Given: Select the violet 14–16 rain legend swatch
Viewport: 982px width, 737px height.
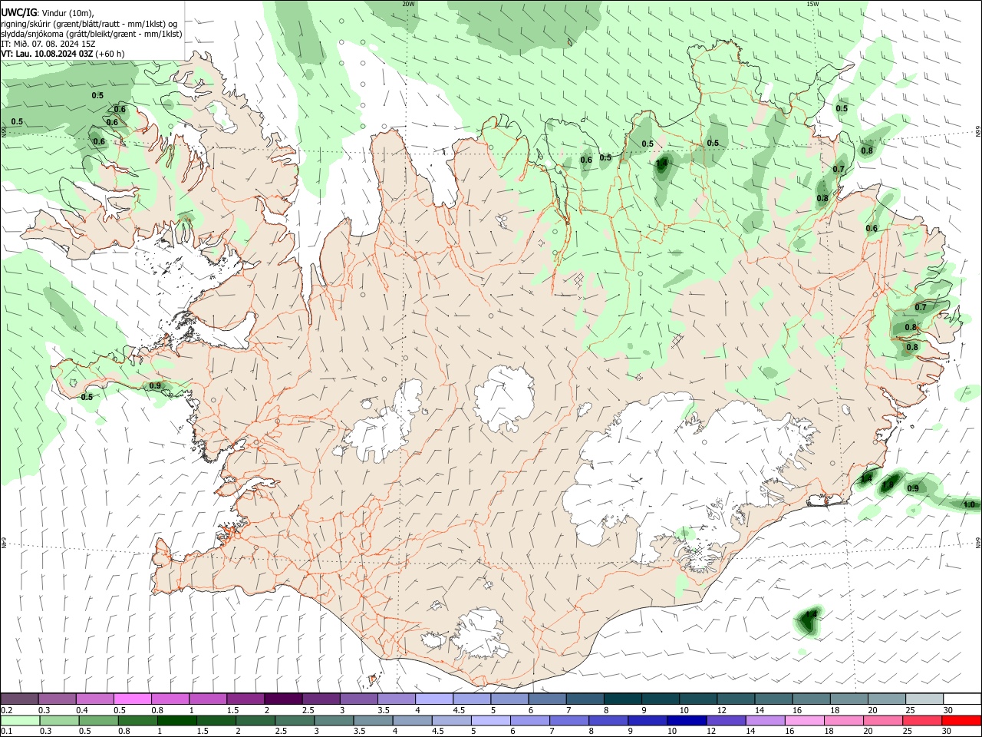Looking at the screenshot, I should tap(765, 720).
